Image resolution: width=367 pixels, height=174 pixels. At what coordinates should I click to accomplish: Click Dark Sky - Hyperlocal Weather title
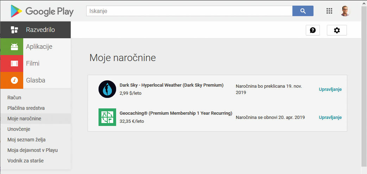pyautogui.click(x=172, y=85)
